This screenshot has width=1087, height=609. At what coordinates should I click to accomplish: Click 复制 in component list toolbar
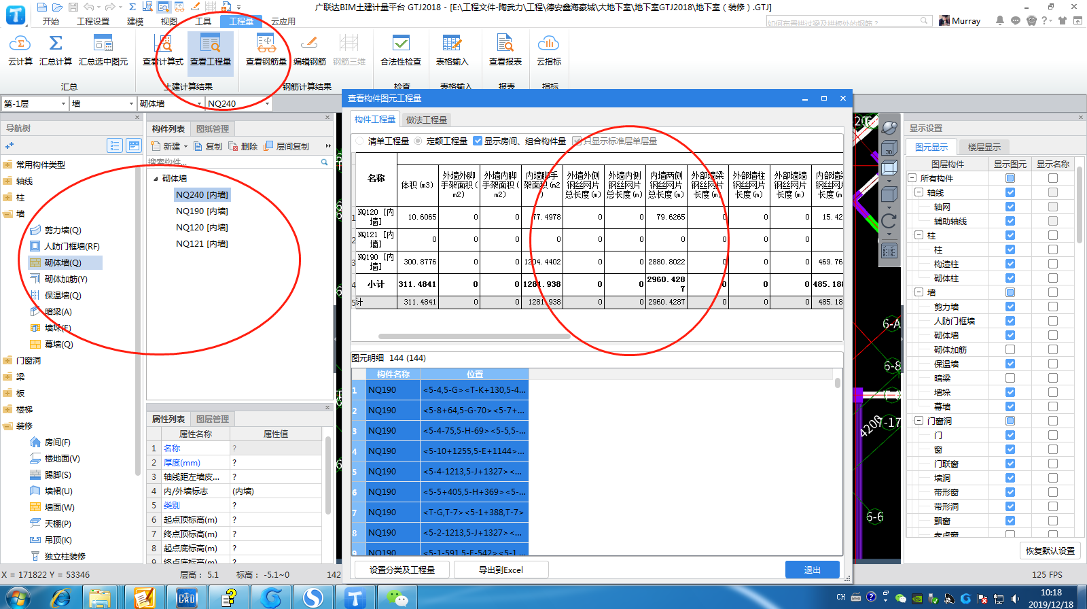[x=208, y=146]
